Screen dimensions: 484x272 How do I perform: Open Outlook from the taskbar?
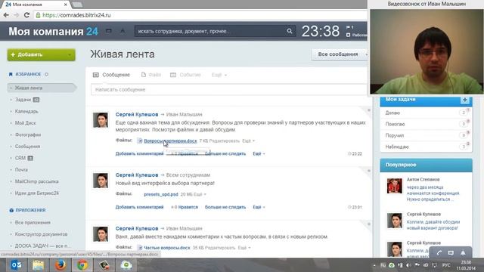click(16, 265)
